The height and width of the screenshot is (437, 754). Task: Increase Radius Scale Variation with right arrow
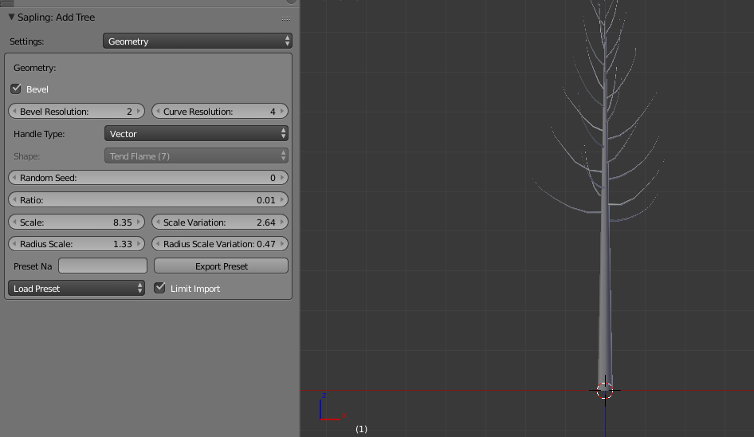pyautogui.click(x=282, y=244)
